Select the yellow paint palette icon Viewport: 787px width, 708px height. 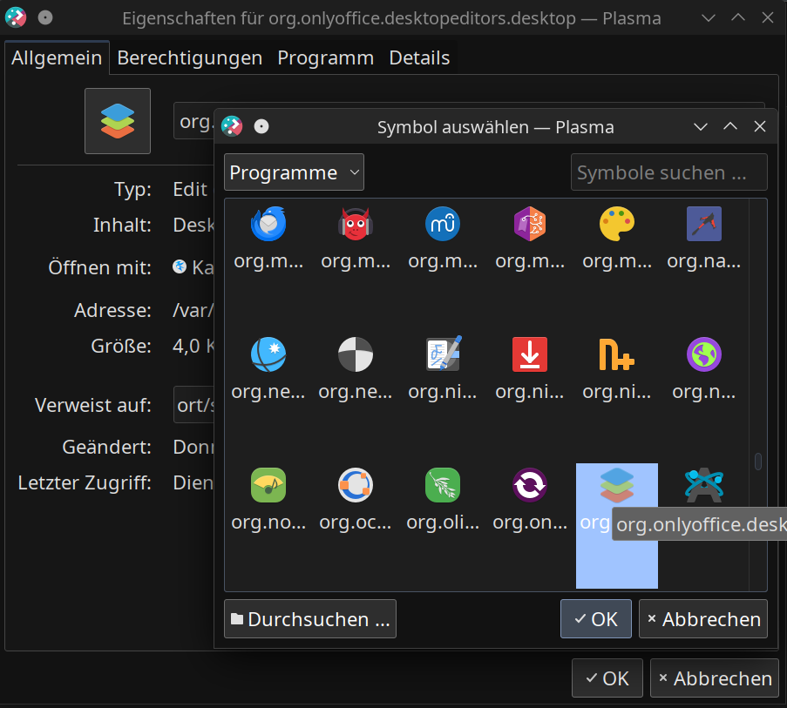tap(617, 224)
